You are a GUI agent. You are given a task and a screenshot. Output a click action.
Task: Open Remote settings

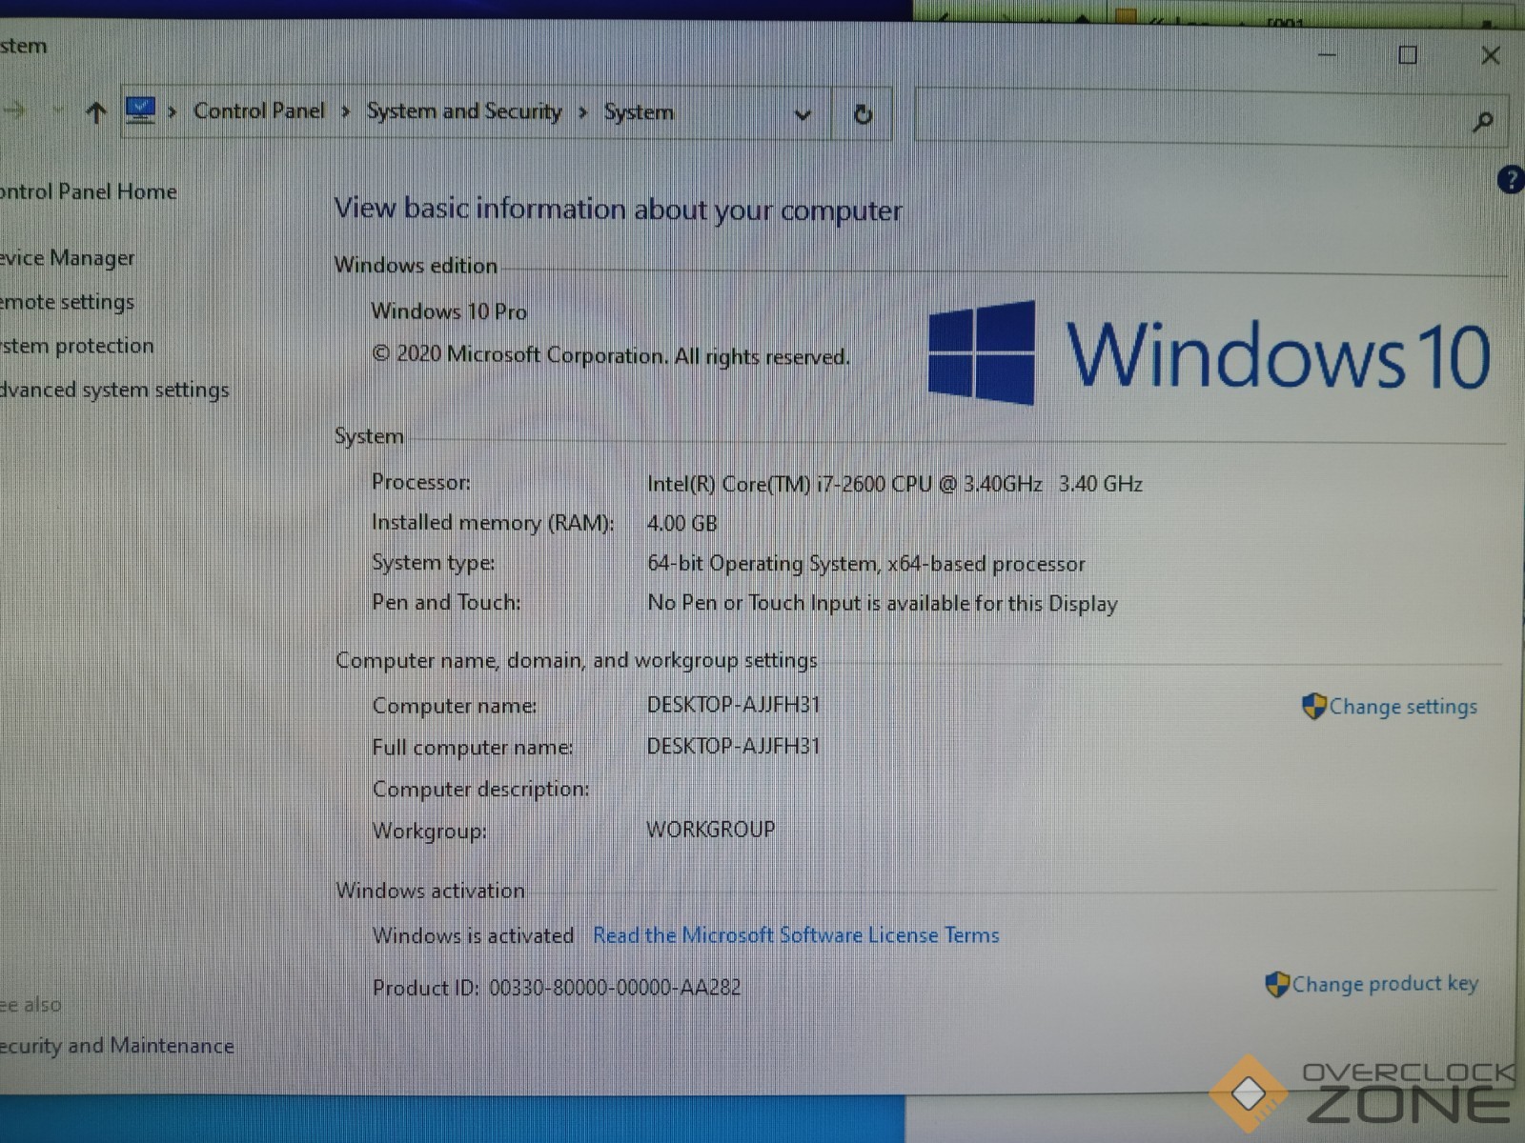pyautogui.click(x=67, y=302)
